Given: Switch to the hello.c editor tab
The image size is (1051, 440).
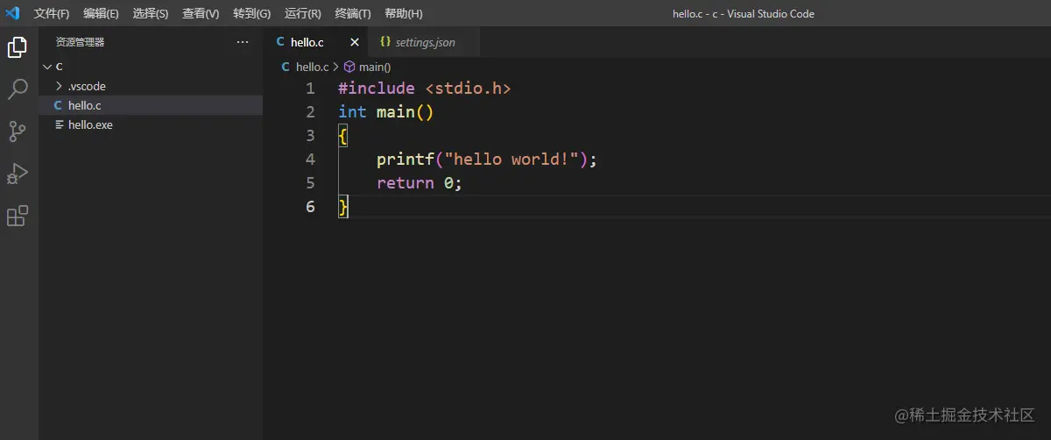Looking at the screenshot, I should 316,42.
